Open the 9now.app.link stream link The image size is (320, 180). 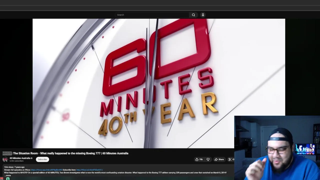[46, 170]
